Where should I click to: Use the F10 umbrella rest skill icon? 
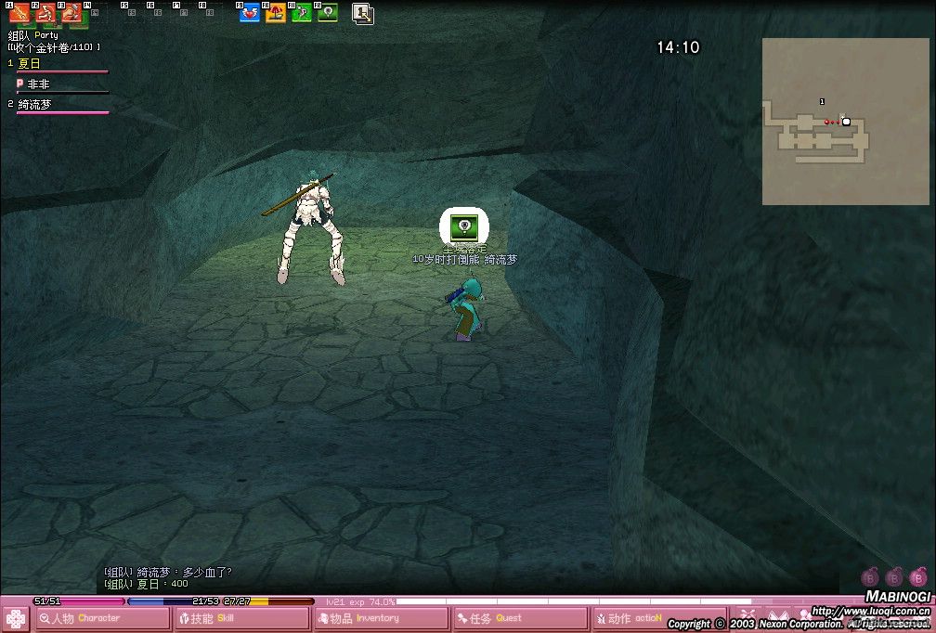click(x=276, y=12)
